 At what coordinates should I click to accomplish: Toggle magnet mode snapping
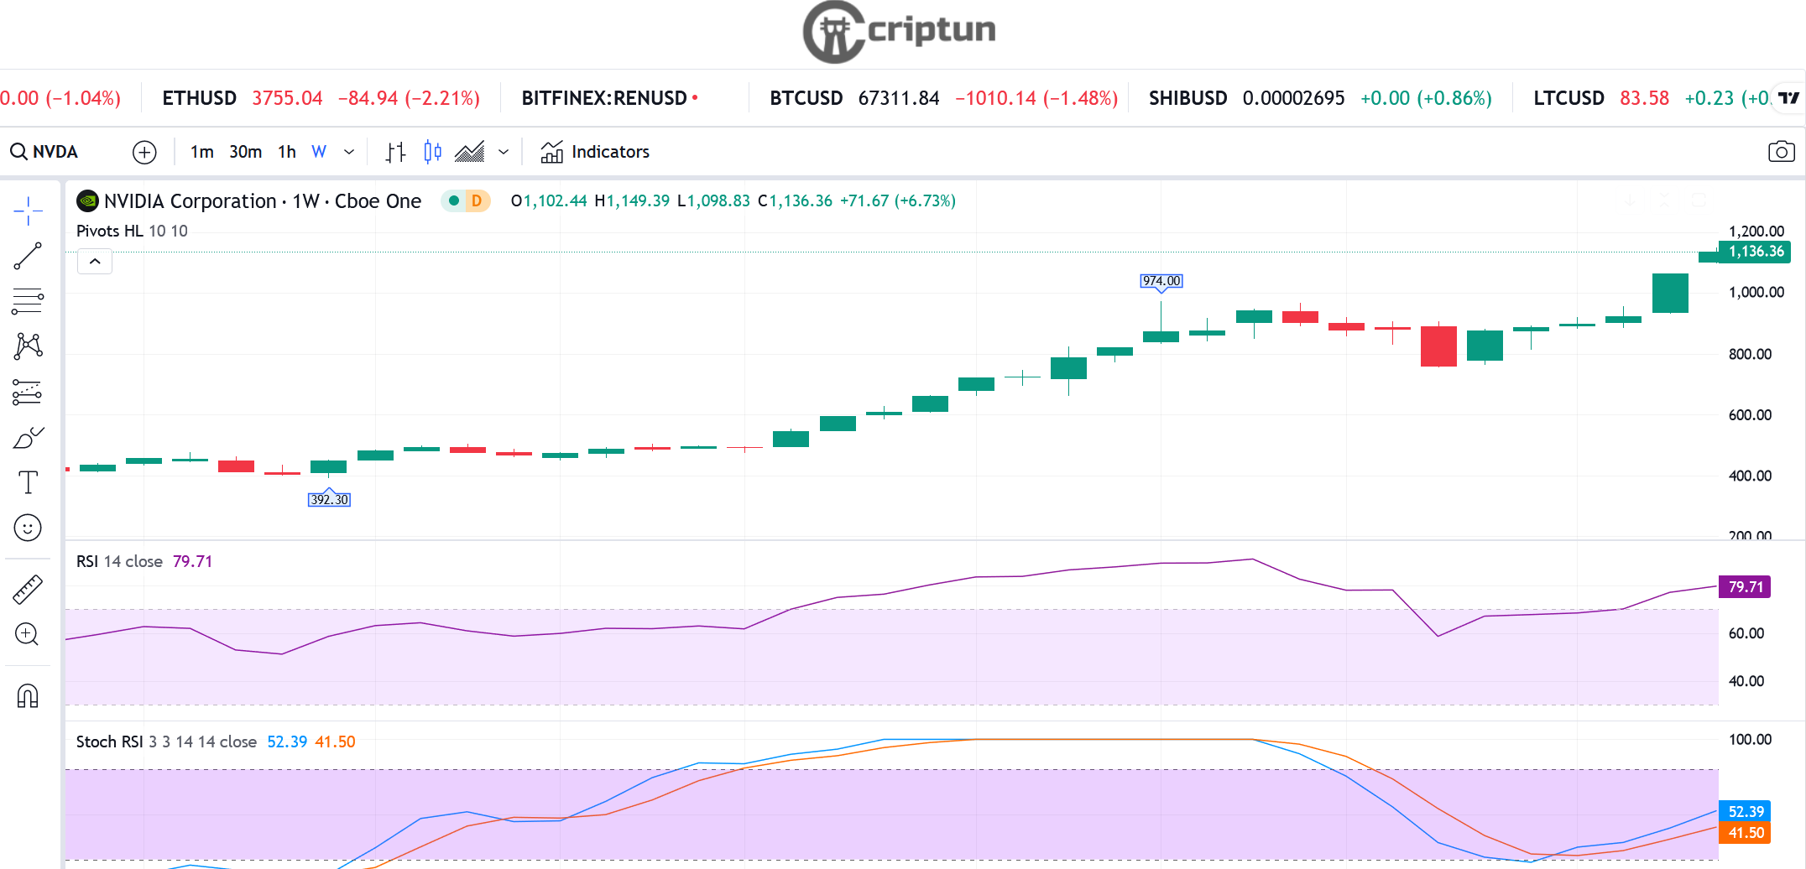(x=28, y=695)
